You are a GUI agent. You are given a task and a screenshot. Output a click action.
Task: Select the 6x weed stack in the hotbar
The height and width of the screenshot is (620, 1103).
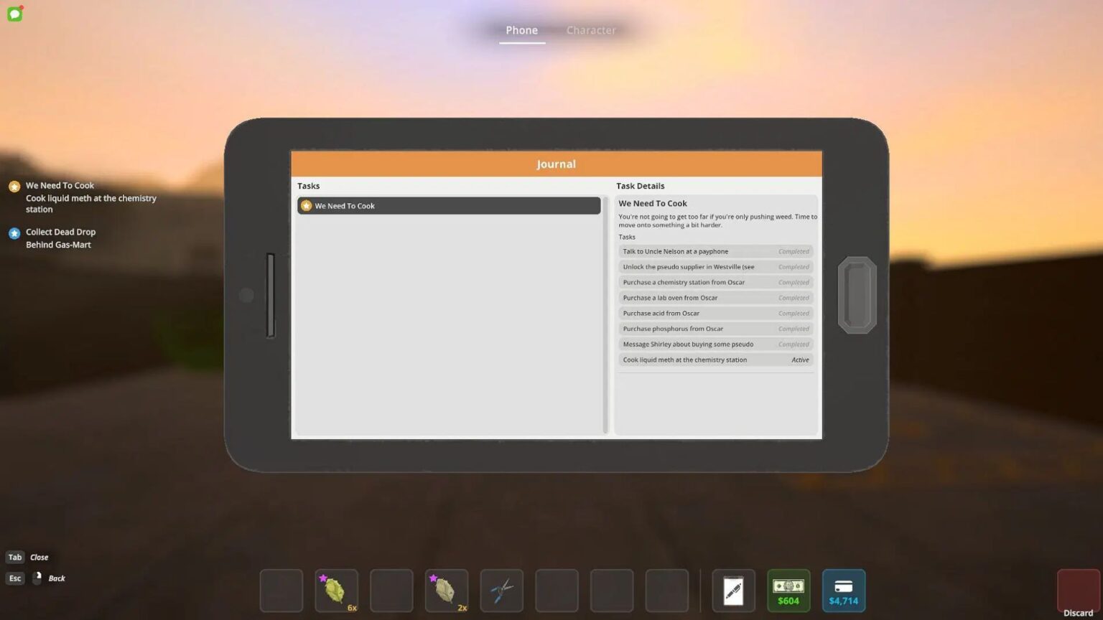coord(336,590)
